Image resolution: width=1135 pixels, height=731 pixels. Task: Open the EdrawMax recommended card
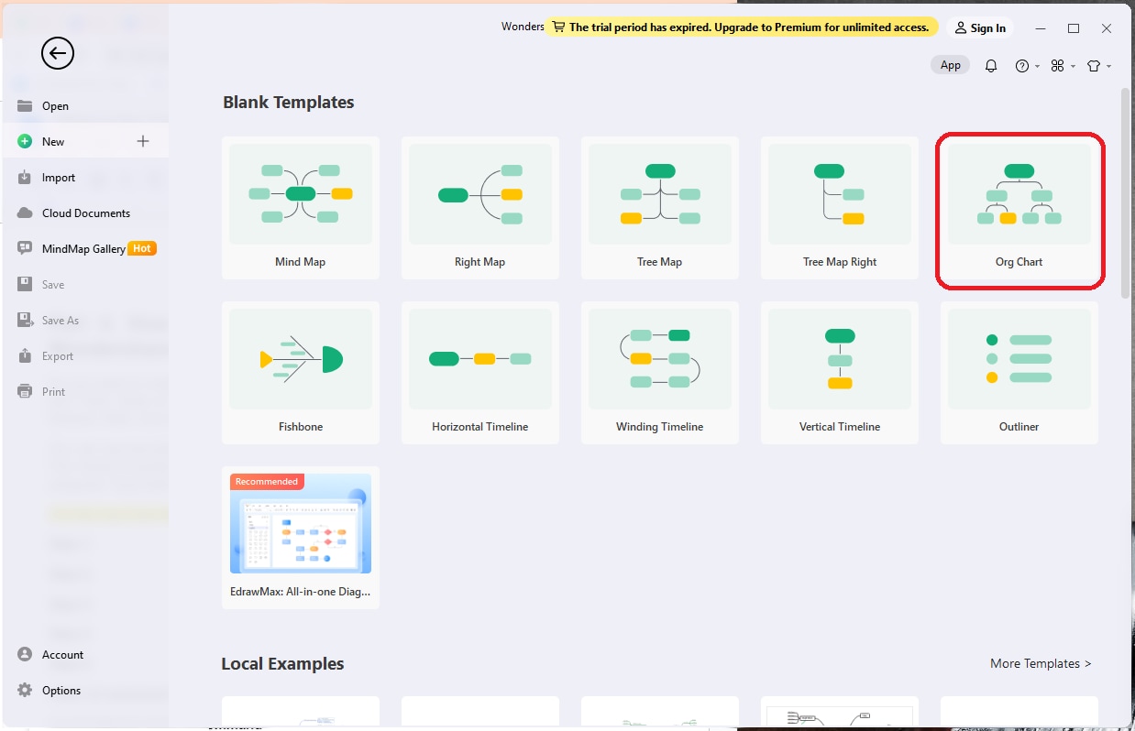[x=301, y=538]
